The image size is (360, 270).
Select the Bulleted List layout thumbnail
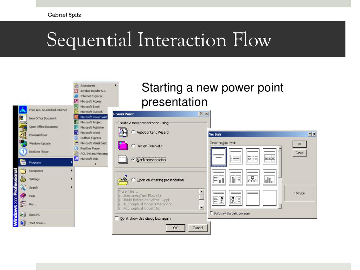[236, 156]
